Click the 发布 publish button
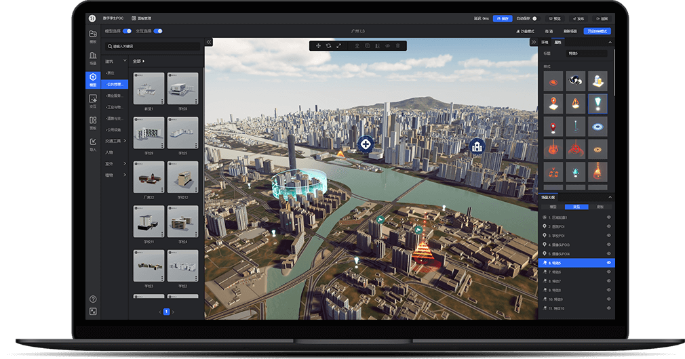Viewport: 685px width, 359px height. 578,18
